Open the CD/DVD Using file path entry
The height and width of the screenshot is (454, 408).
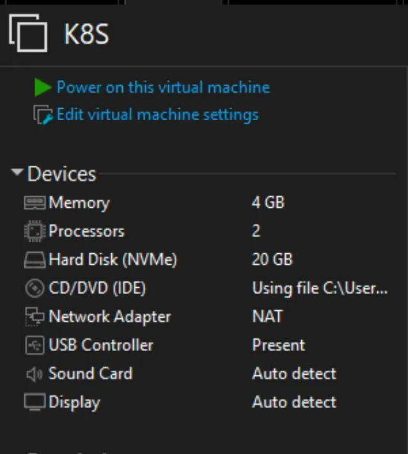[320, 288]
